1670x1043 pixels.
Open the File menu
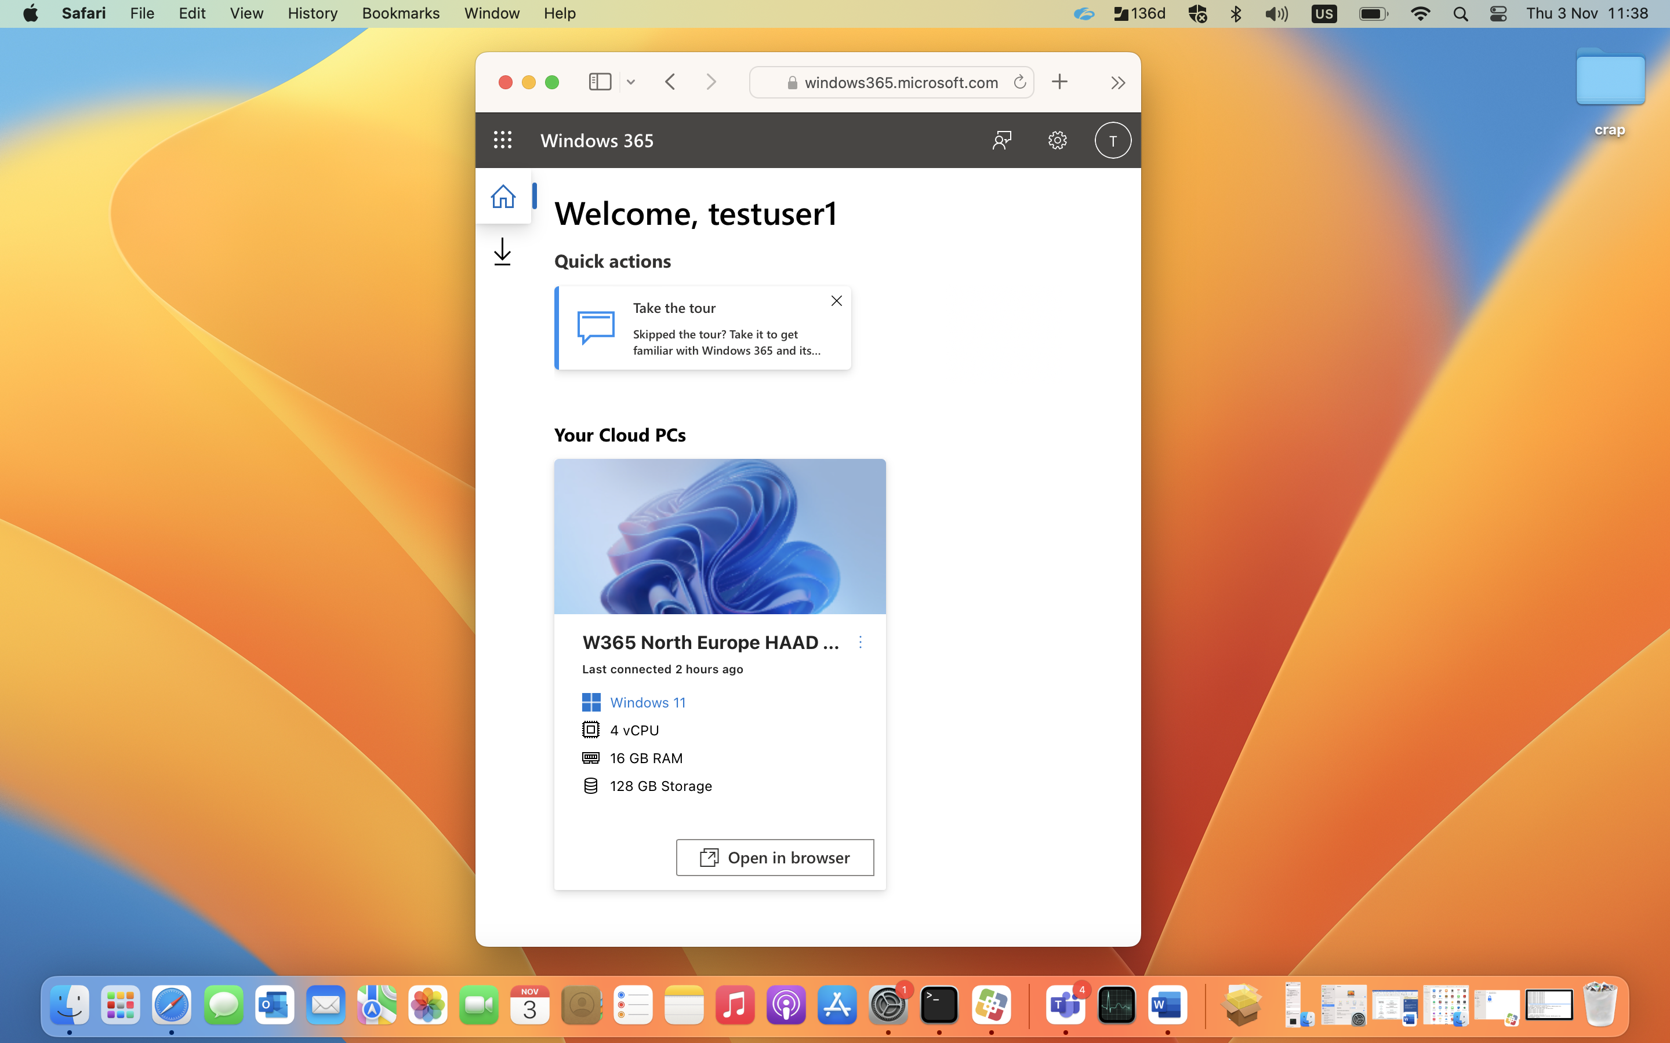tap(142, 13)
